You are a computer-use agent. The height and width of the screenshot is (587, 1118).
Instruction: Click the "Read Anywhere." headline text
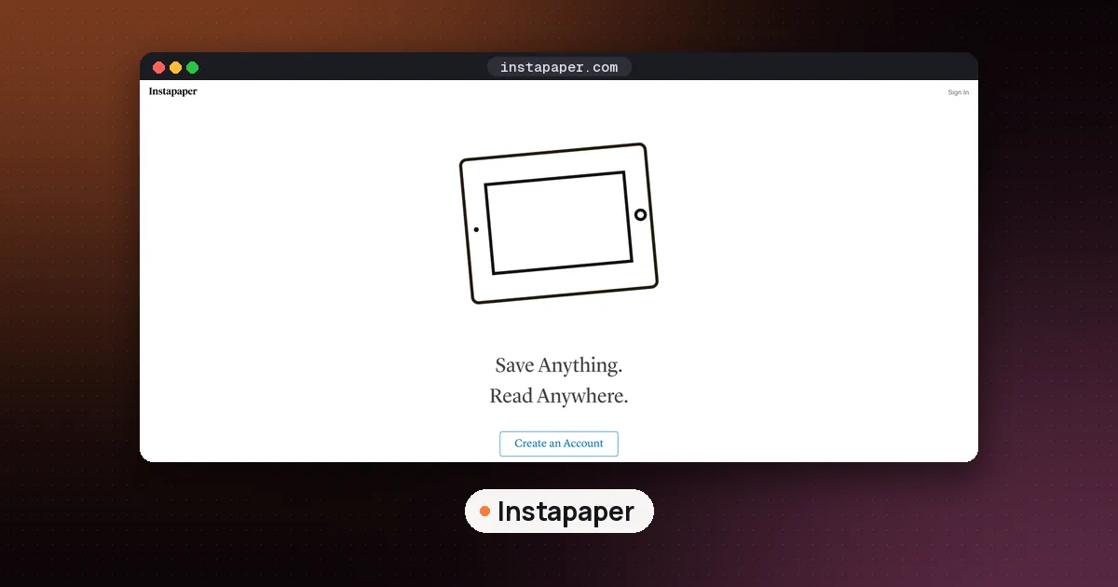pyautogui.click(x=559, y=396)
